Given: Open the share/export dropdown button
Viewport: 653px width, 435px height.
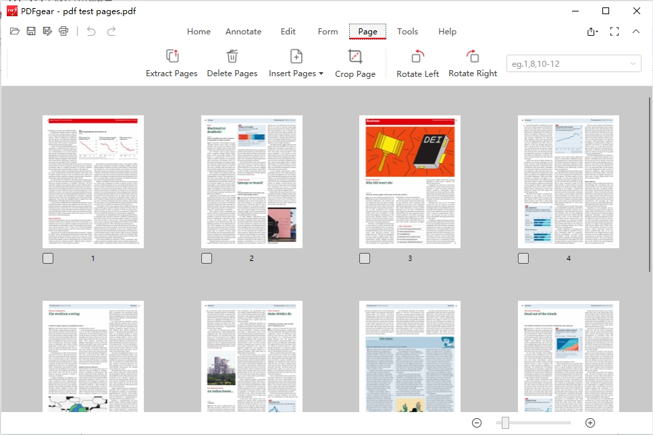Looking at the screenshot, I should coord(592,31).
